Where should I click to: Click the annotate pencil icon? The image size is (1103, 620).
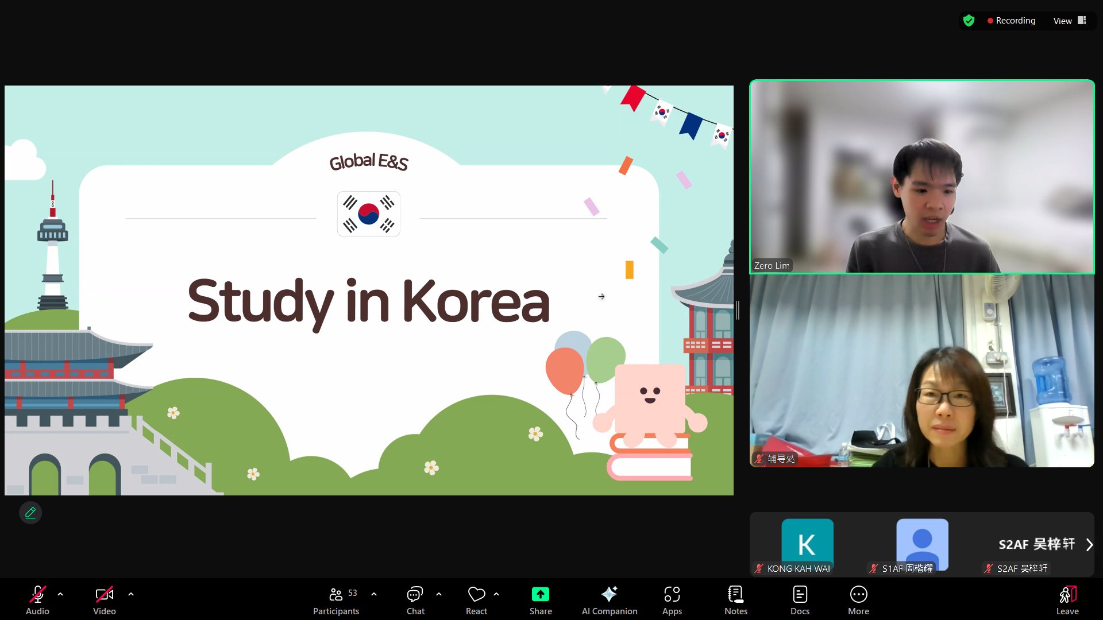(30, 513)
